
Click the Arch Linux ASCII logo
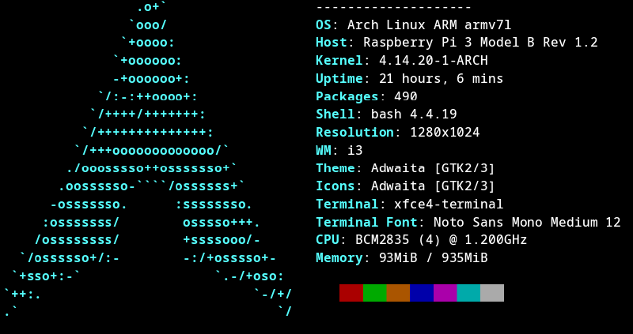(149, 158)
